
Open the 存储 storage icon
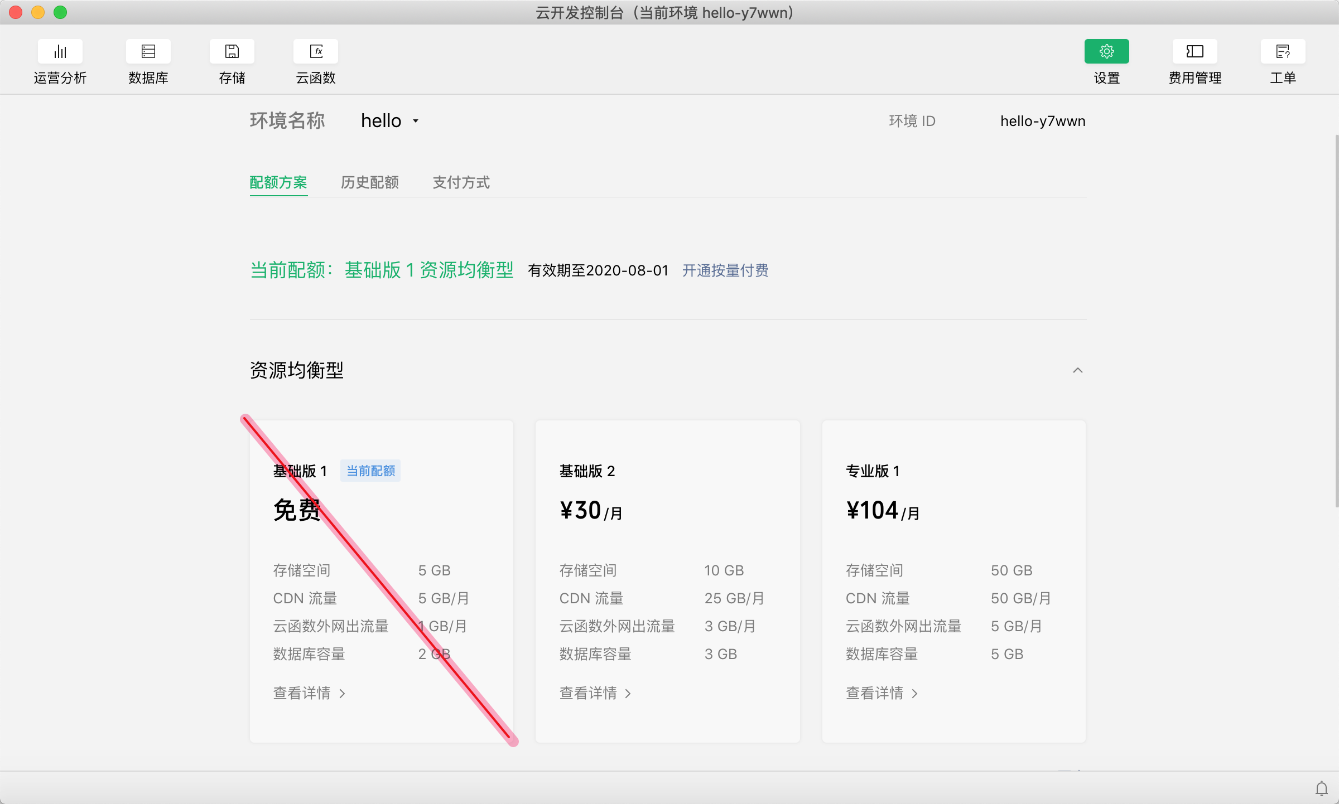[232, 52]
